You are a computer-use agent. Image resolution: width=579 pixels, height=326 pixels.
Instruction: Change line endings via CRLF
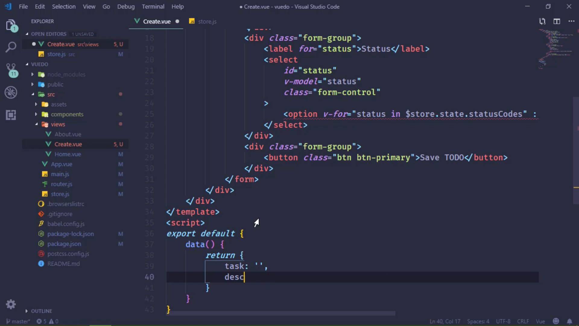(523, 321)
